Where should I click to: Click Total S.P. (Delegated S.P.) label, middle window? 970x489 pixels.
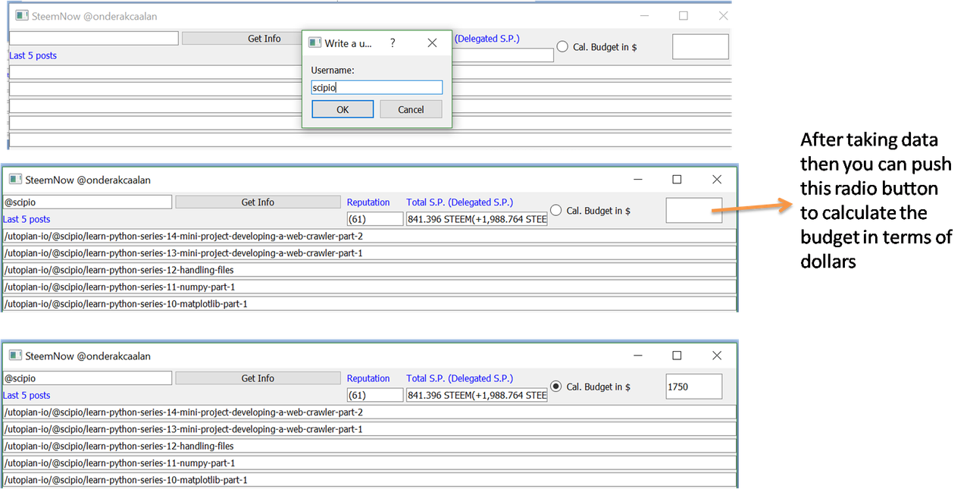459,202
